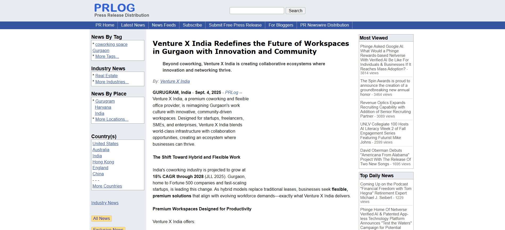Open the coworking space tag link
The height and width of the screenshot is (230, 505).
[x=111, y=45]
